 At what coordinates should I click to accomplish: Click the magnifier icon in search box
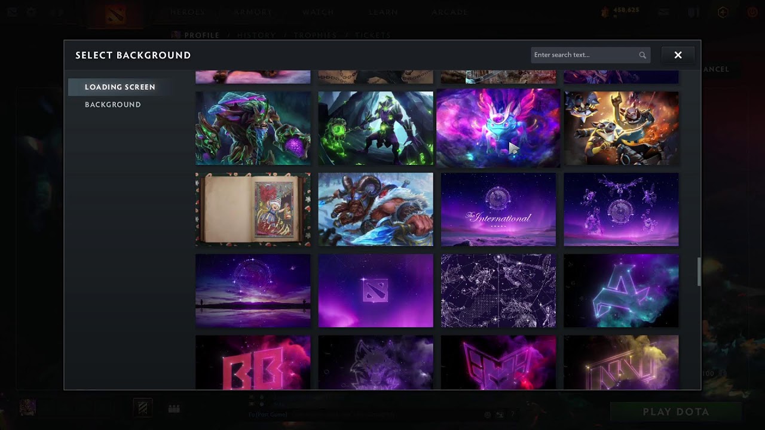point(642,55)
